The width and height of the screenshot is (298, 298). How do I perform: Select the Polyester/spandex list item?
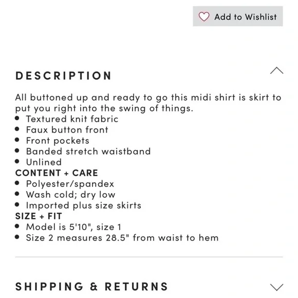[70, 184]
